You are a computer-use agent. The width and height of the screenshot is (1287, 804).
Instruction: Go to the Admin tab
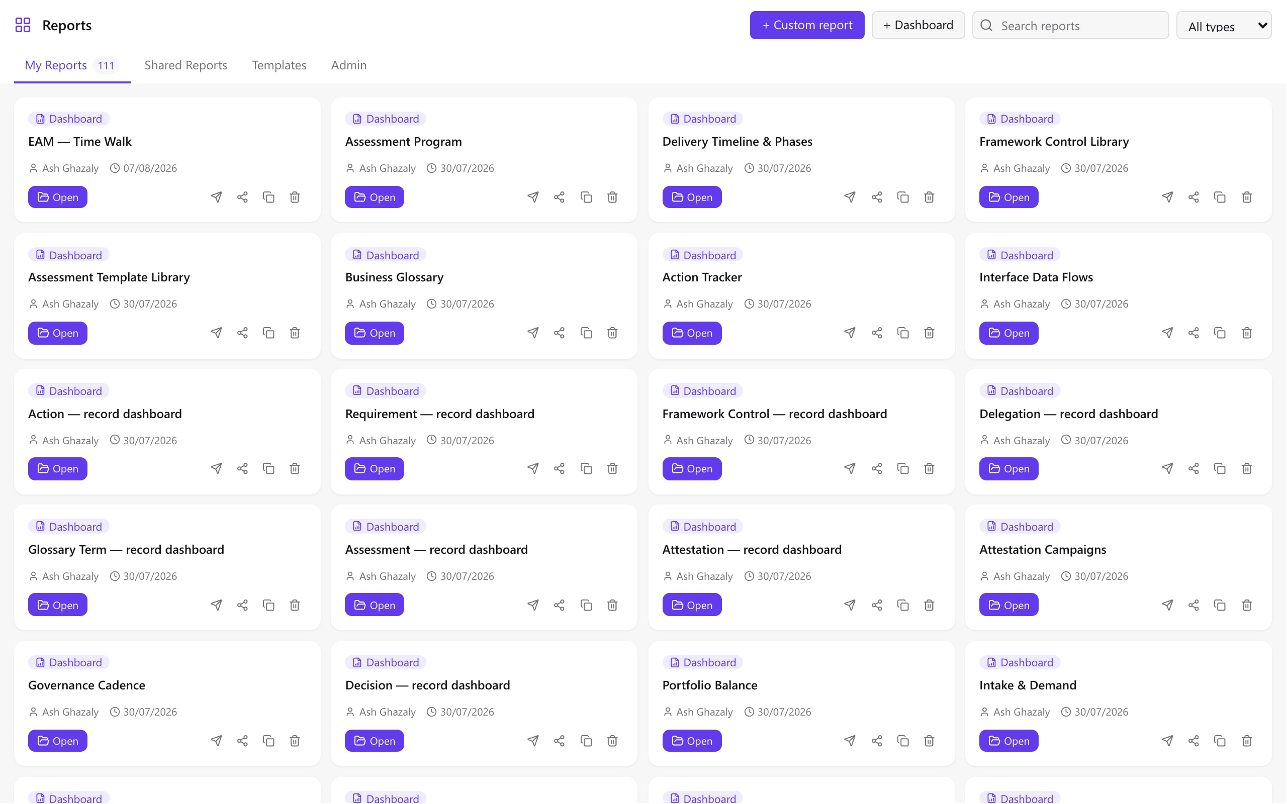(349, 65)
